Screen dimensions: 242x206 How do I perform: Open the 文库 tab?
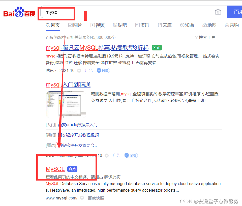tap(165, 25)
